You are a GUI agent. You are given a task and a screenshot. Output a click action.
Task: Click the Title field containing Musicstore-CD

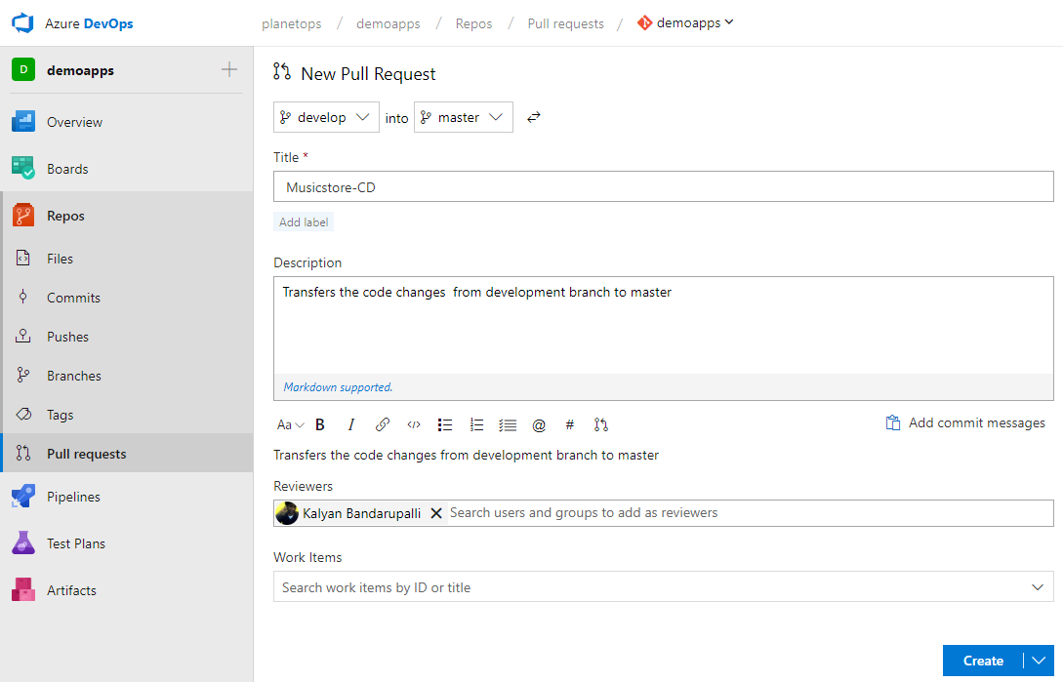pyautogui.click(x=663, y=187)
